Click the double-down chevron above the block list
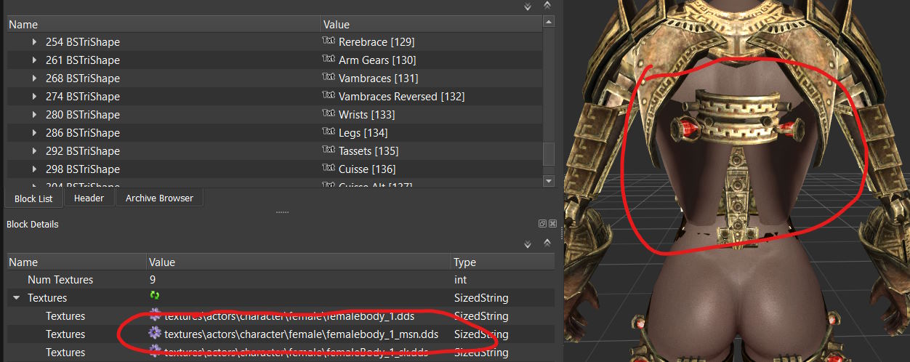 (528, 7)
